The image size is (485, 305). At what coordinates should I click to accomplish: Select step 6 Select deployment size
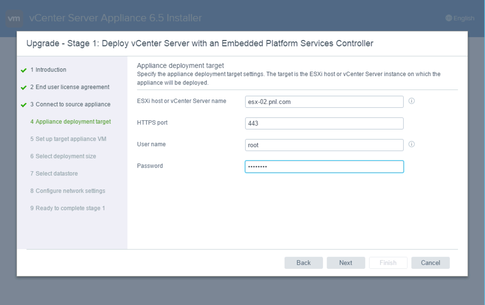coord(63,156)
